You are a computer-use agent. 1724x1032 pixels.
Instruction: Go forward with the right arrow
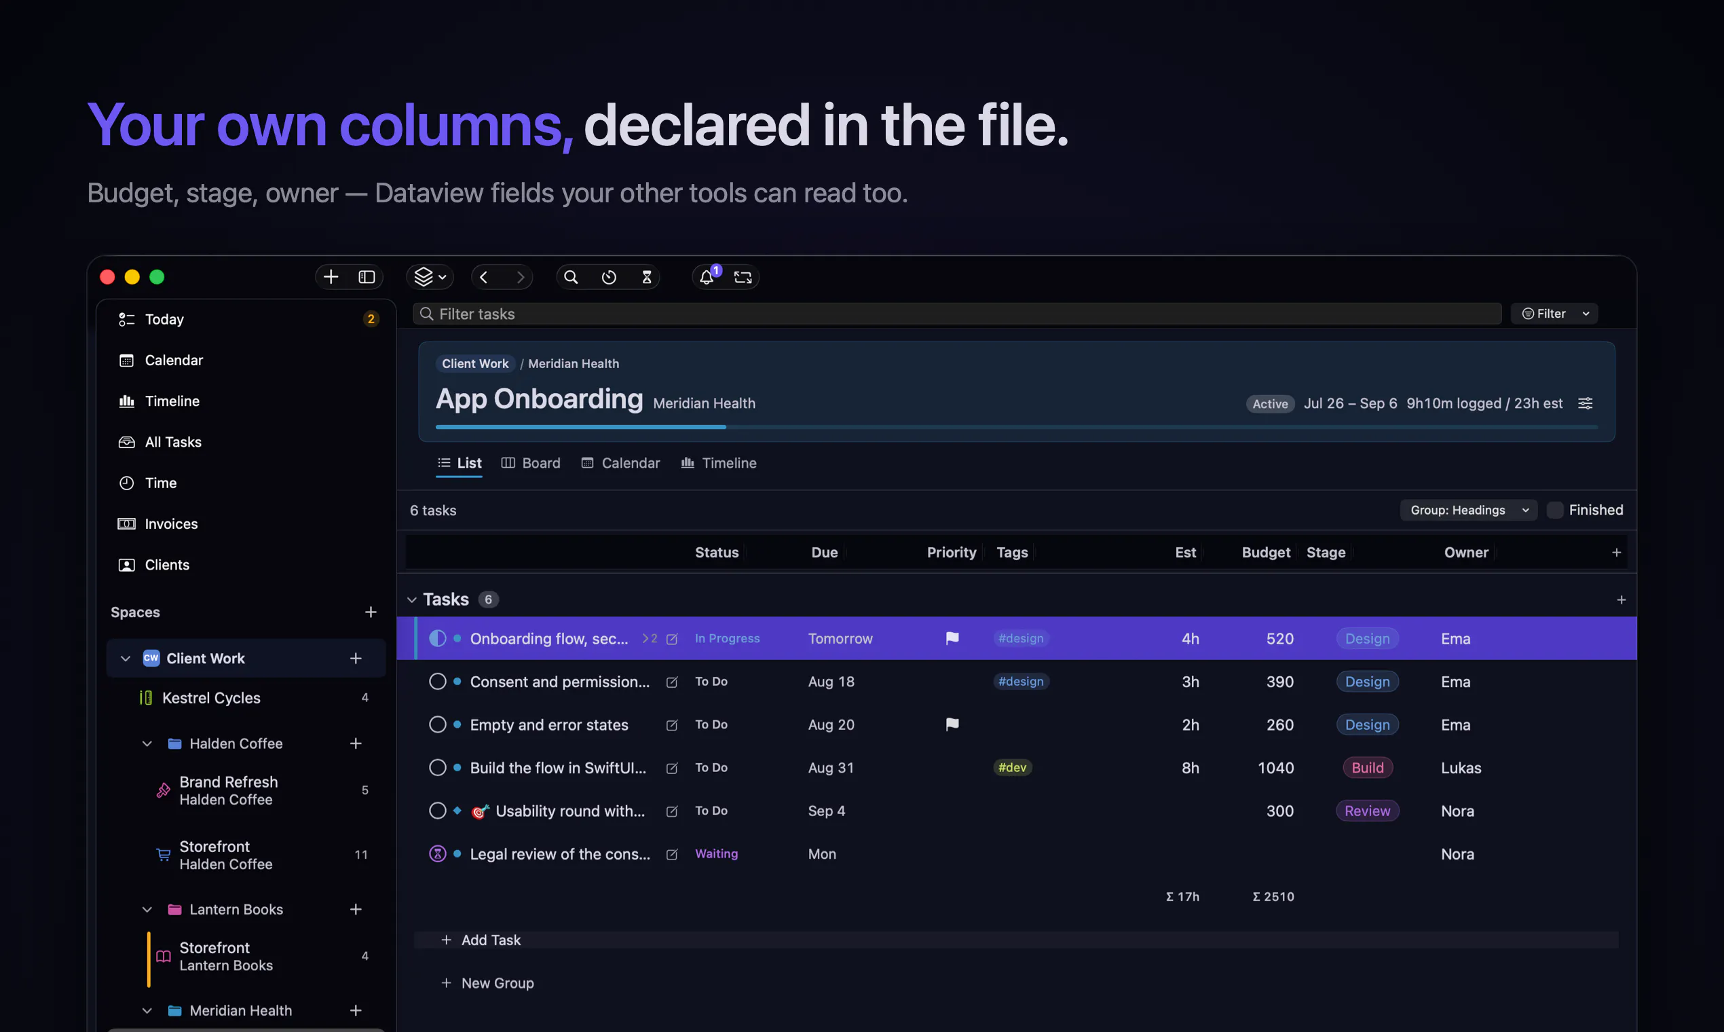pos(521,277)
